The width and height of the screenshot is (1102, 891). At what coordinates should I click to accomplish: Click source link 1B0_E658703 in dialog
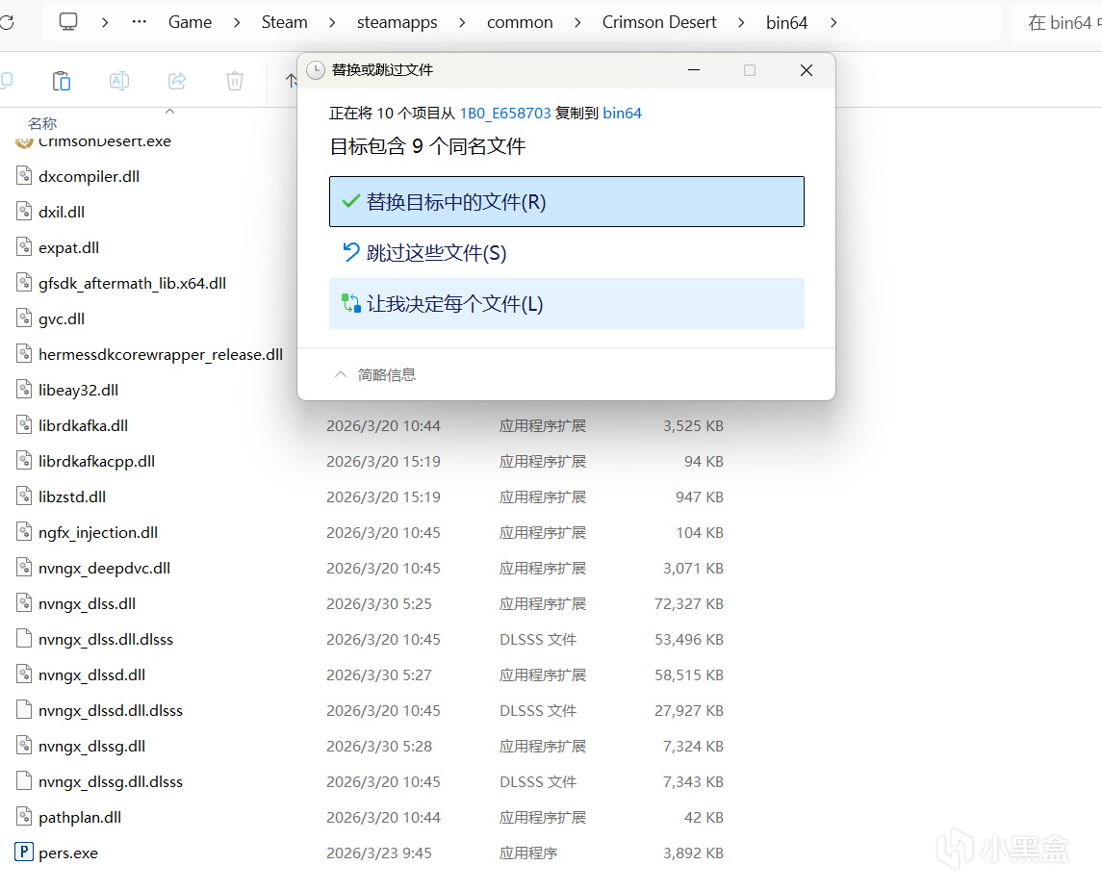(504, 114)
